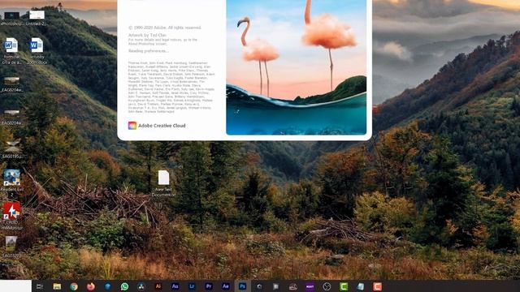This screenshot has width=520, height=292.
Task: Click the Steam-like icon beside Photoshop
Action: click(x=259, y=286)
